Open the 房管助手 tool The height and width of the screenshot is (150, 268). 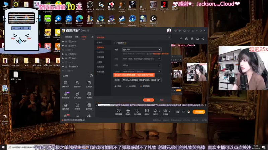(x=77, y=84)
